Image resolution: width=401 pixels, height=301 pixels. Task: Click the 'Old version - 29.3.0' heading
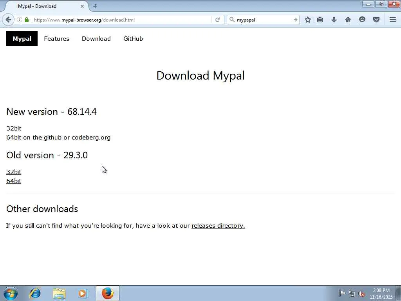[x=47, y=155]
